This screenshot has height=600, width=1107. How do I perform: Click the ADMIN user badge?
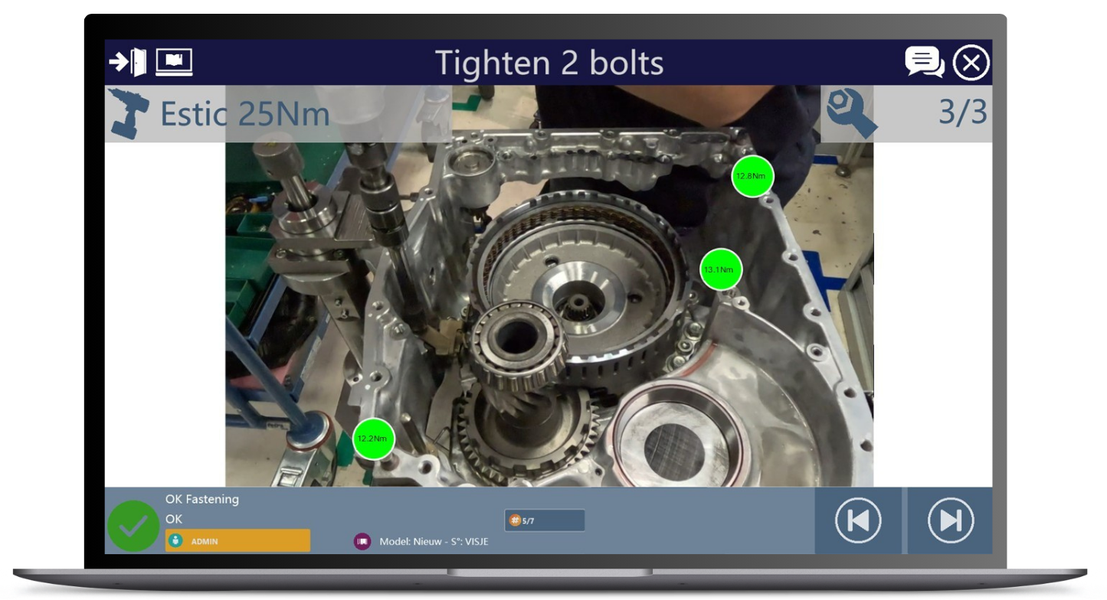237,541
